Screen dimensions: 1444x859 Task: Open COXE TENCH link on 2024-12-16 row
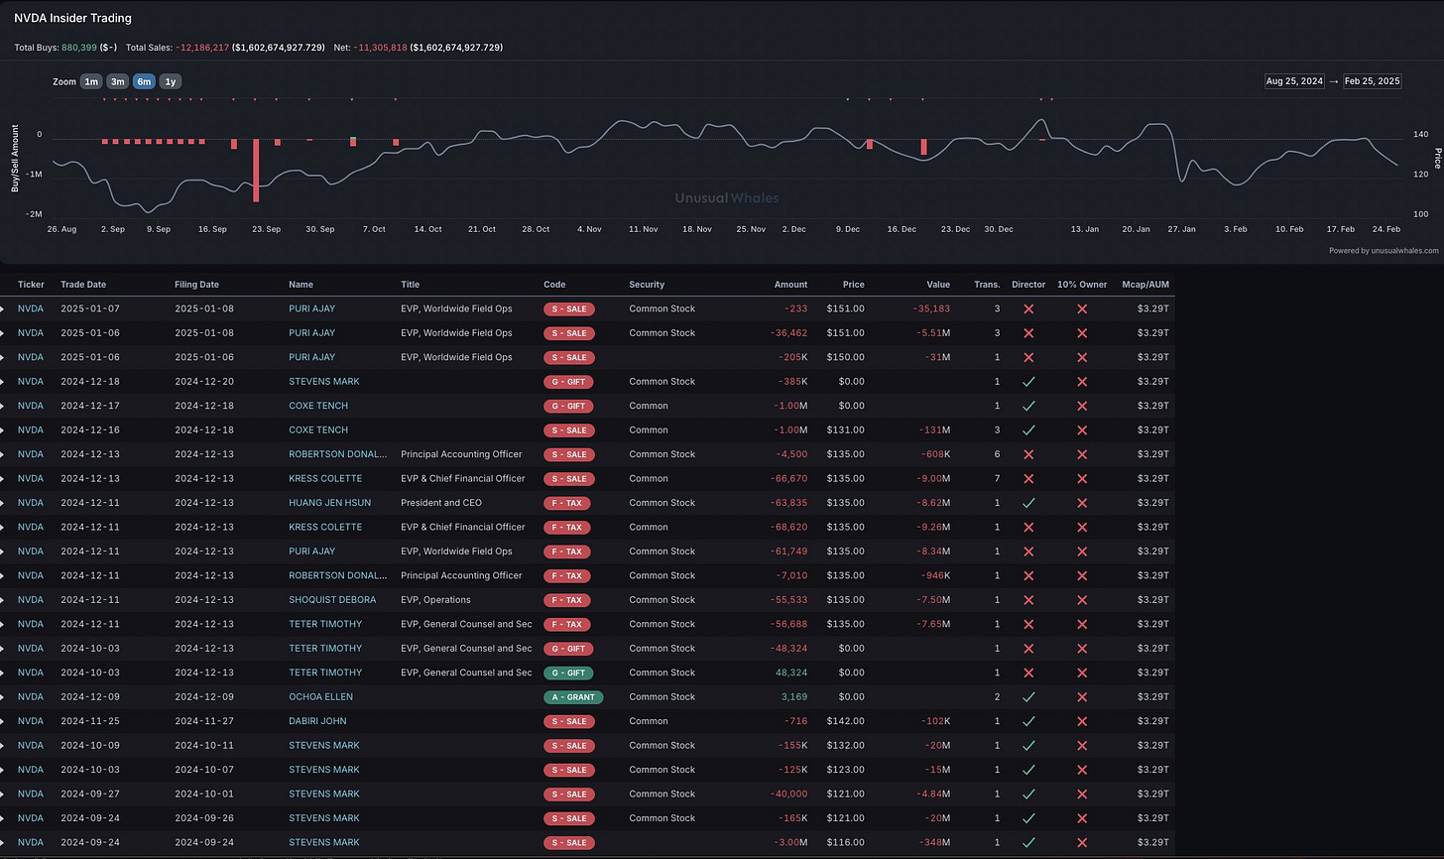pos(318,429)
